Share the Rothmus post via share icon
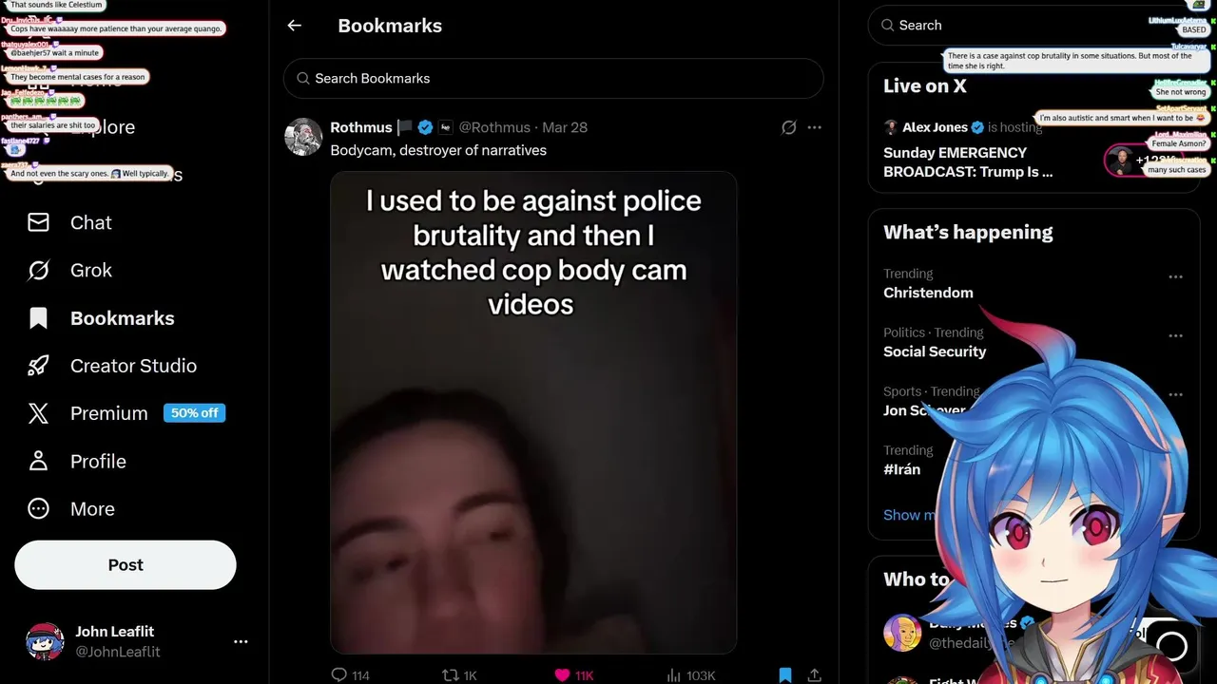Image resolution: width=1217 pixels, height=684 pixels. click(x=815, y=675)
